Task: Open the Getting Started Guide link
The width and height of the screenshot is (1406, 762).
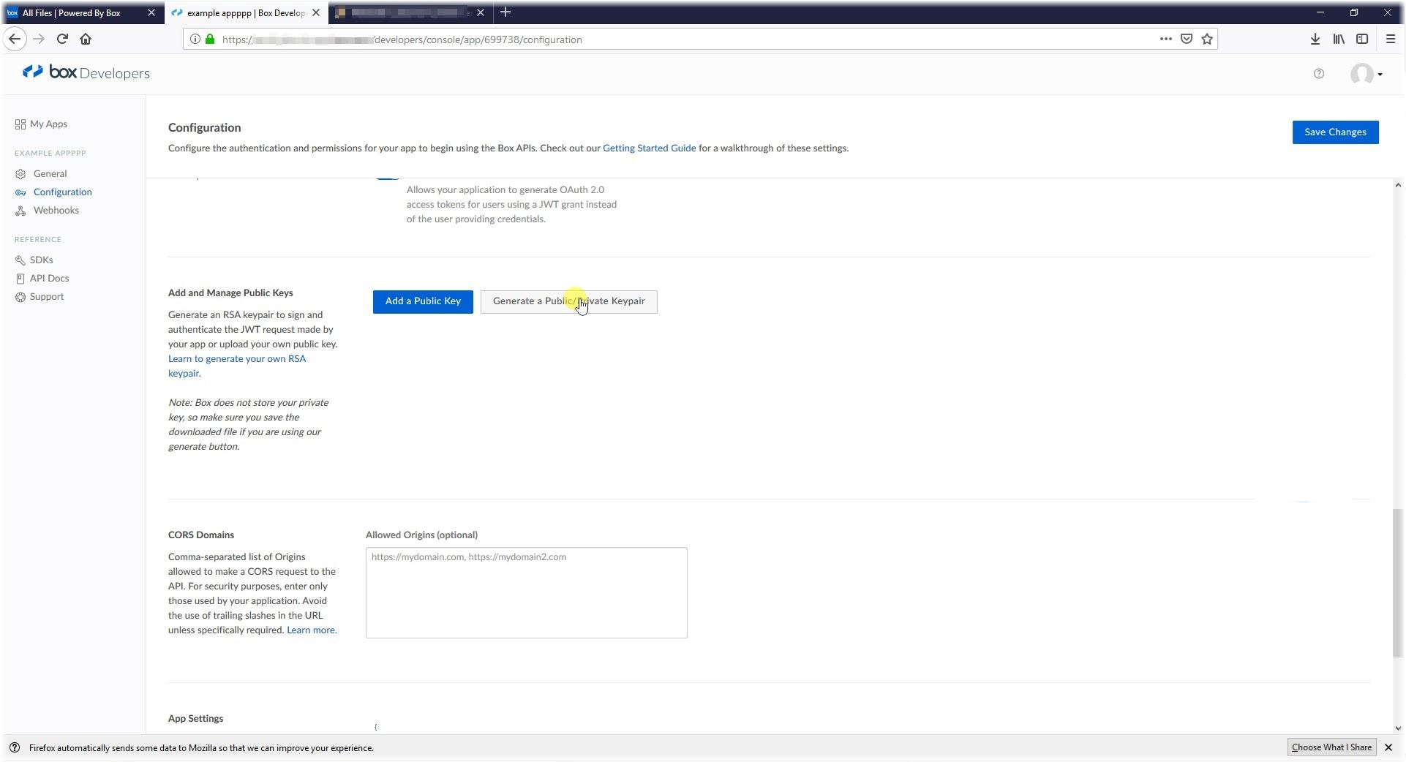Action: tap(649, 148)
